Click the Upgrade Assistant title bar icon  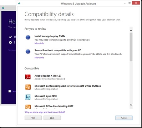(19, 3)
